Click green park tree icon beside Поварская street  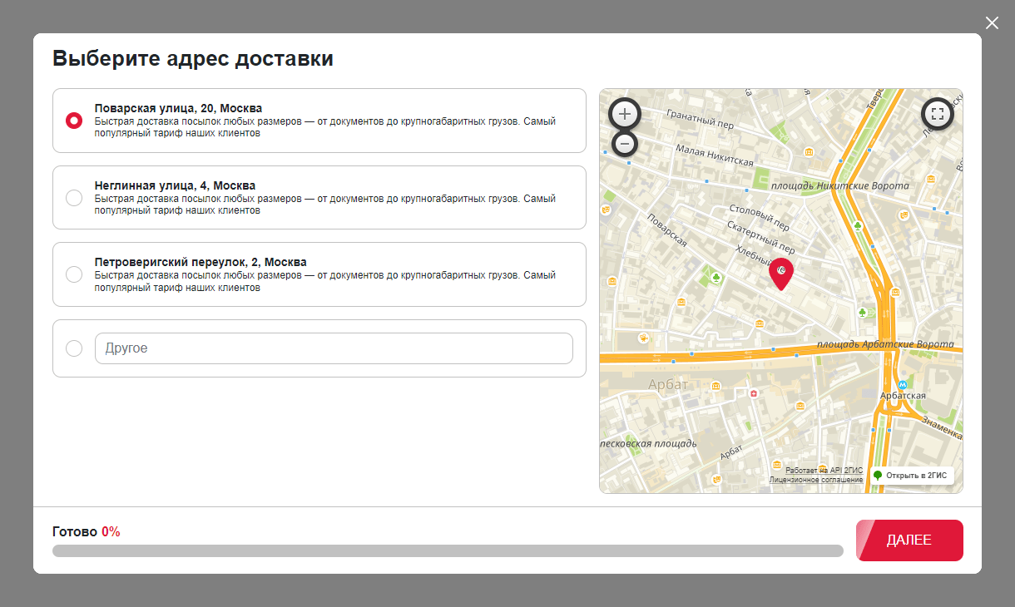tap(715, 277)
